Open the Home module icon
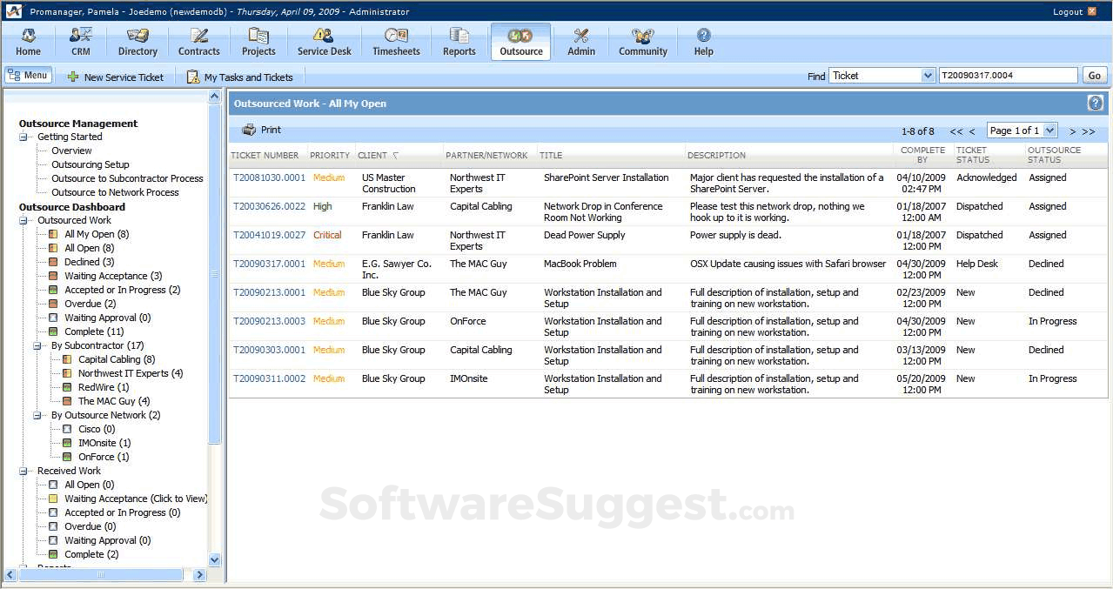 (28, 41)
